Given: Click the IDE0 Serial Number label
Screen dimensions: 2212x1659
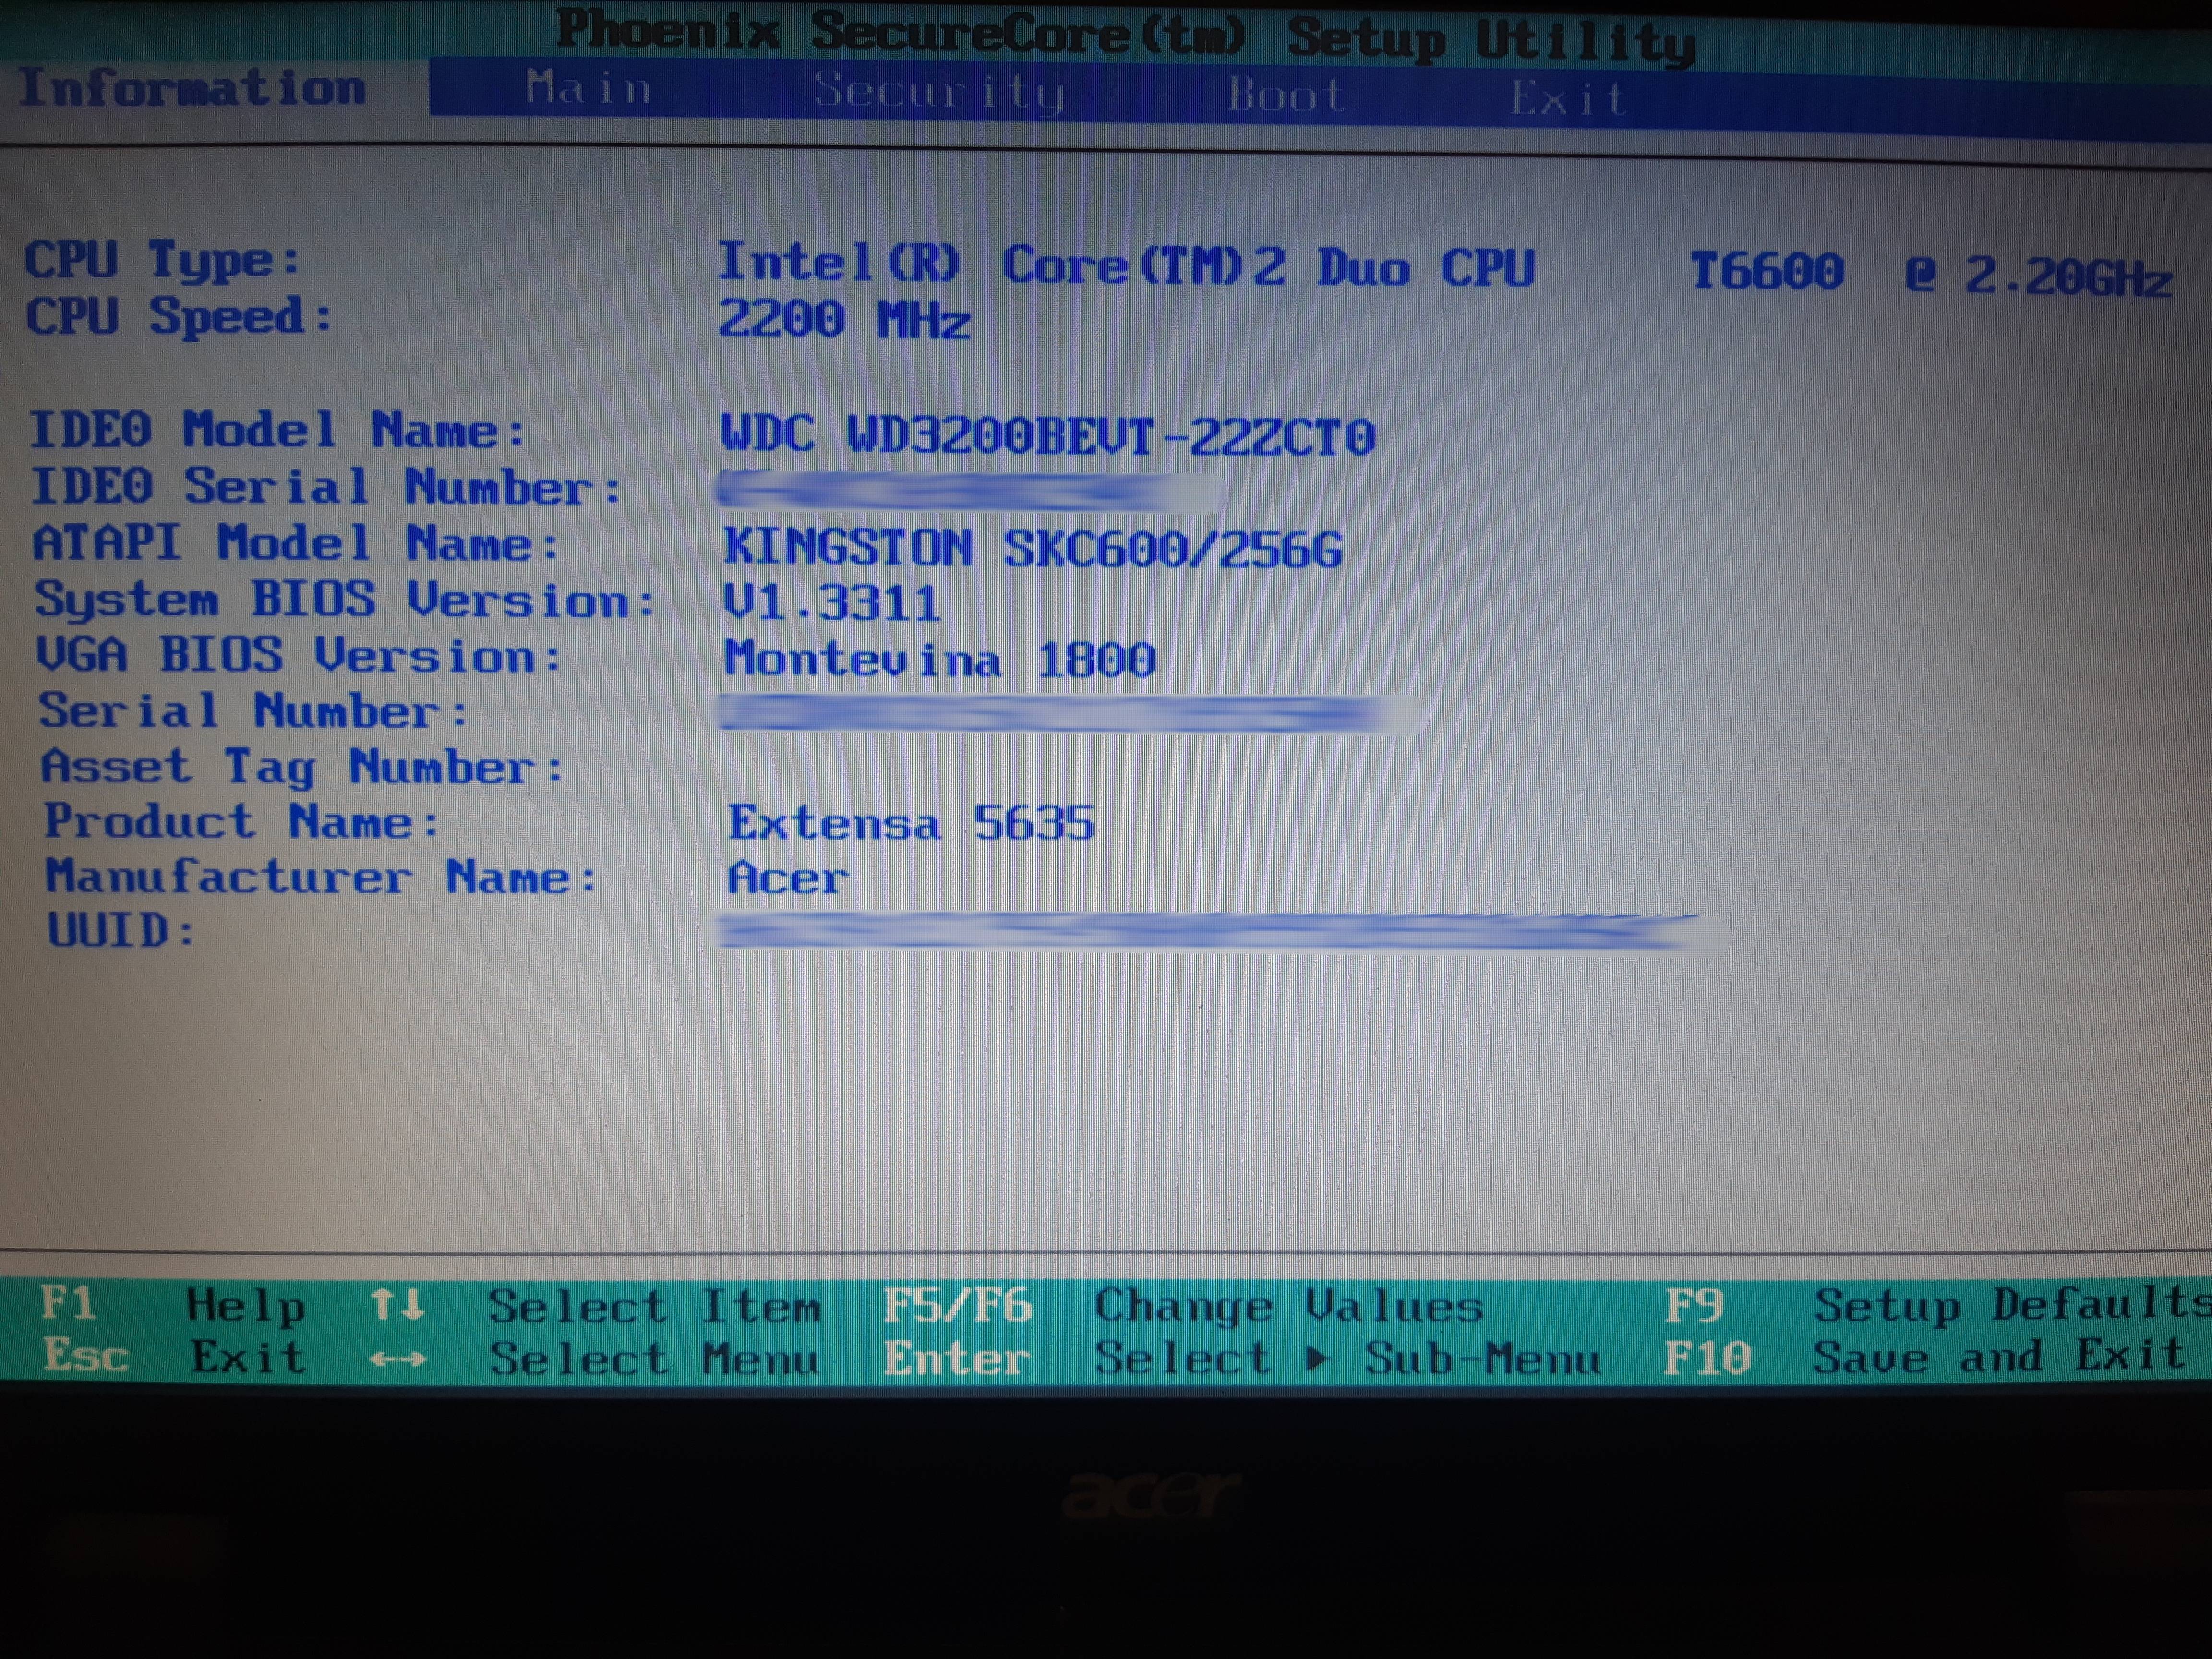Looking at the screenshot, I should 326,488.
